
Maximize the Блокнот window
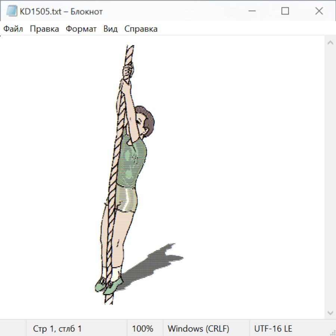pyautogui.click(x=285, y=11)
